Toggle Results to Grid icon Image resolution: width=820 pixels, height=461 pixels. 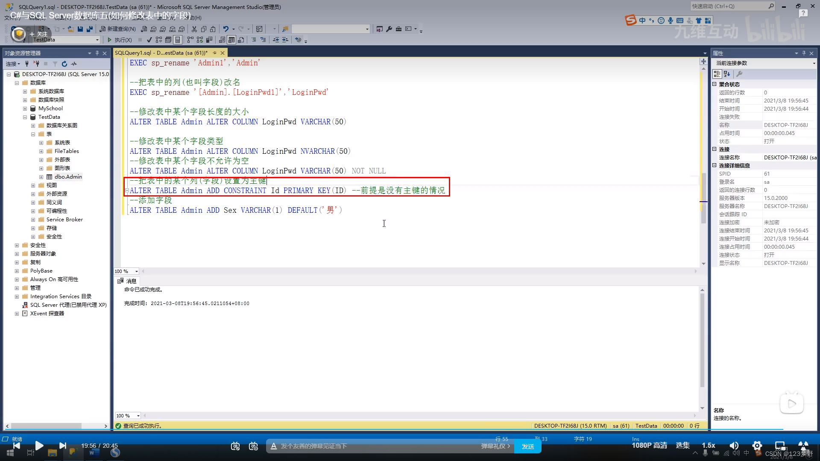click(x=231, y=40)
